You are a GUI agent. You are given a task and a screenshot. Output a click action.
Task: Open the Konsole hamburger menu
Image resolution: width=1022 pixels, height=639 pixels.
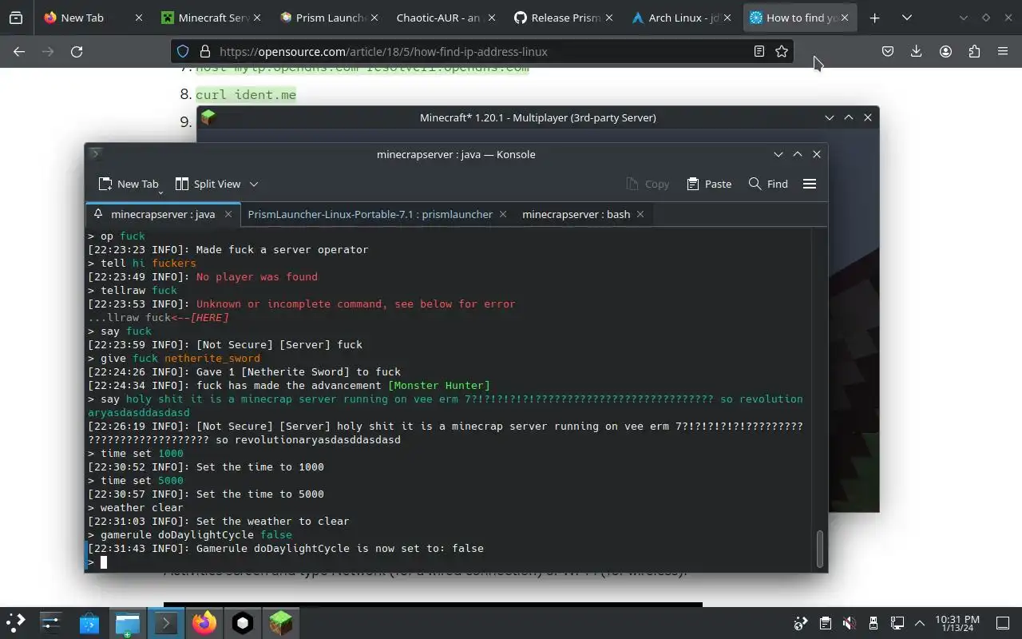(x=810, y=184)
